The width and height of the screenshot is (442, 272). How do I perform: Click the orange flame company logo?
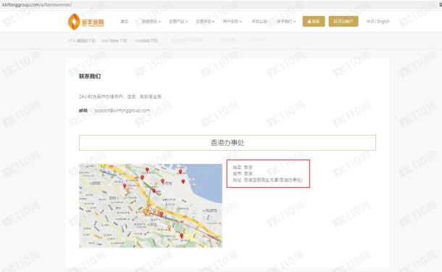click(86, 22)
